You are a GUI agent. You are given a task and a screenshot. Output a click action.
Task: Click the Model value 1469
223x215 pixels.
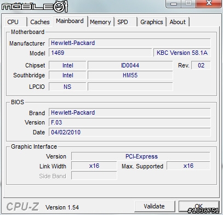pos(100,53)
